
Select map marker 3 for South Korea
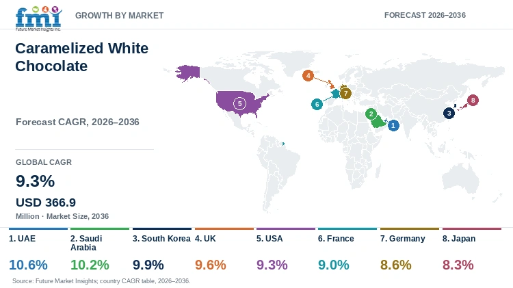pos(449,114)
